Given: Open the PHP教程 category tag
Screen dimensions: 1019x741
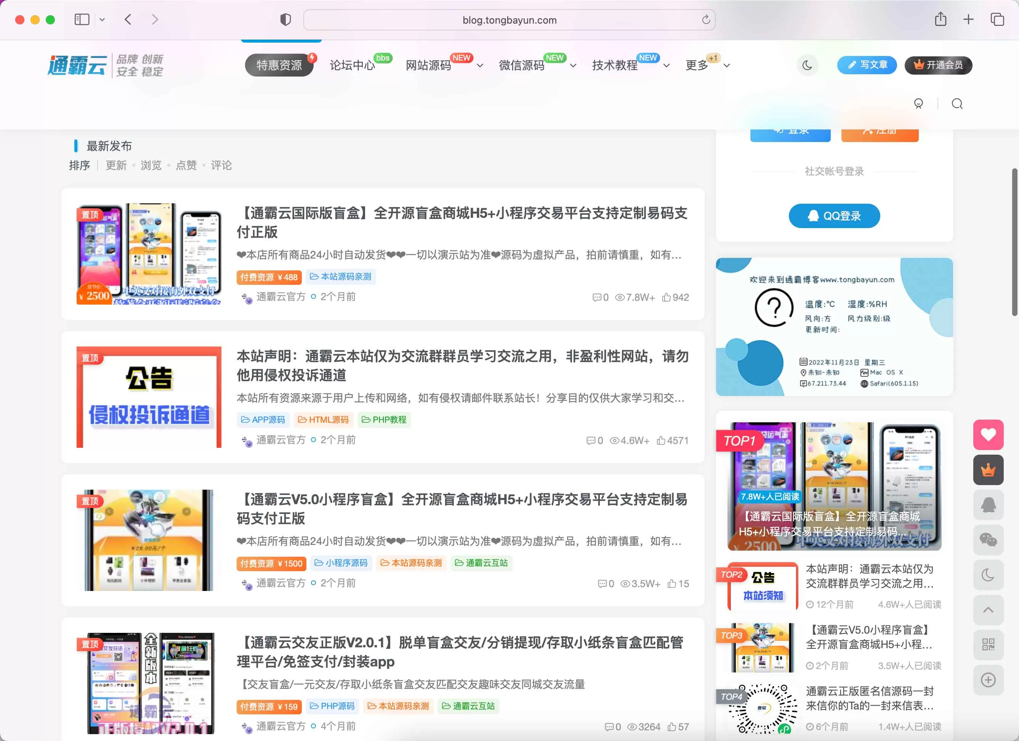Looking at the screenshot, I should tap(384, 420).
